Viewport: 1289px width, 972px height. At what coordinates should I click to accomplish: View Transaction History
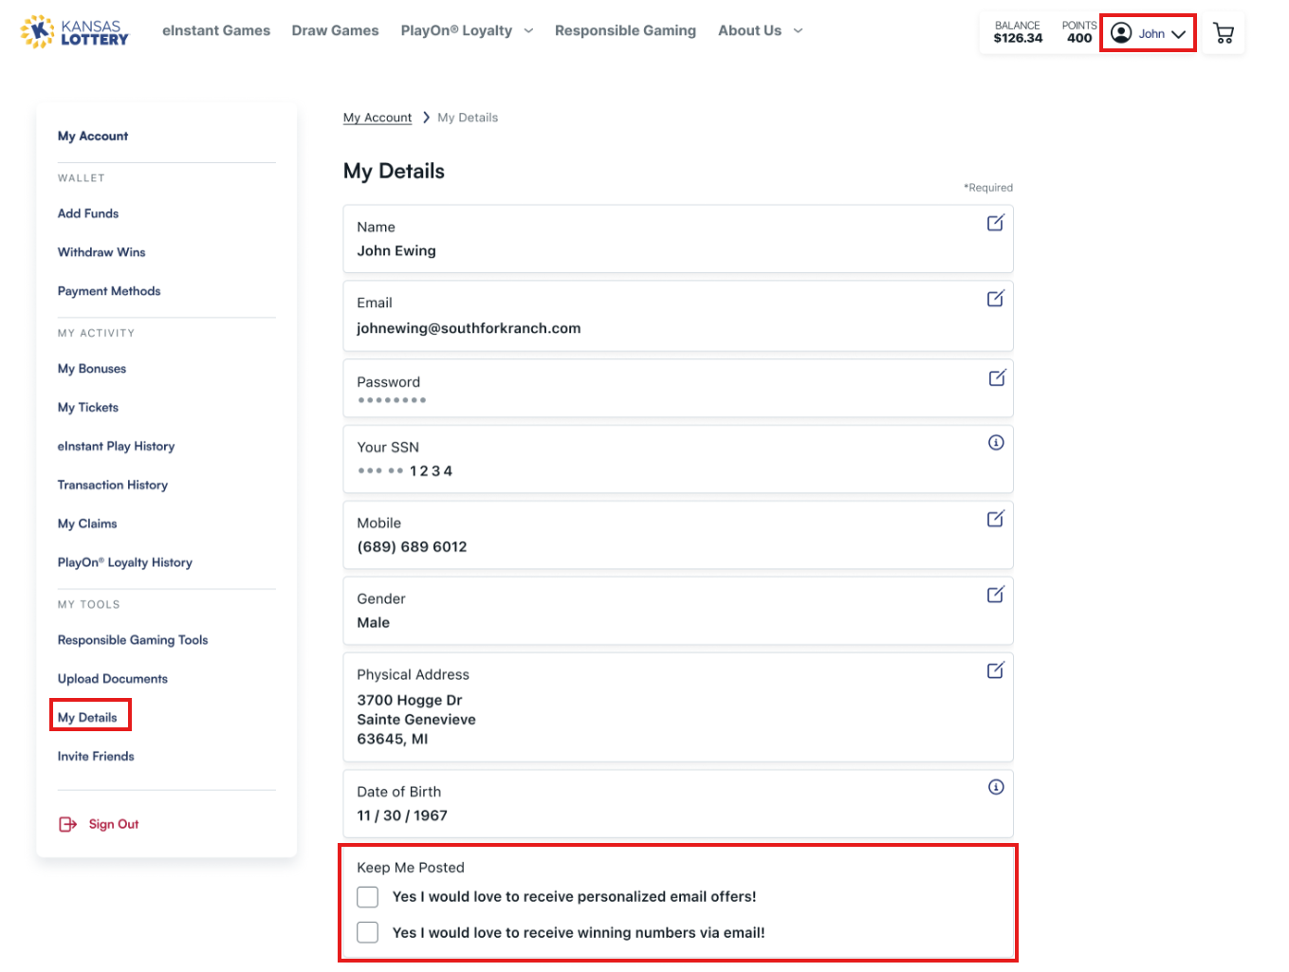tap(113, 485)
